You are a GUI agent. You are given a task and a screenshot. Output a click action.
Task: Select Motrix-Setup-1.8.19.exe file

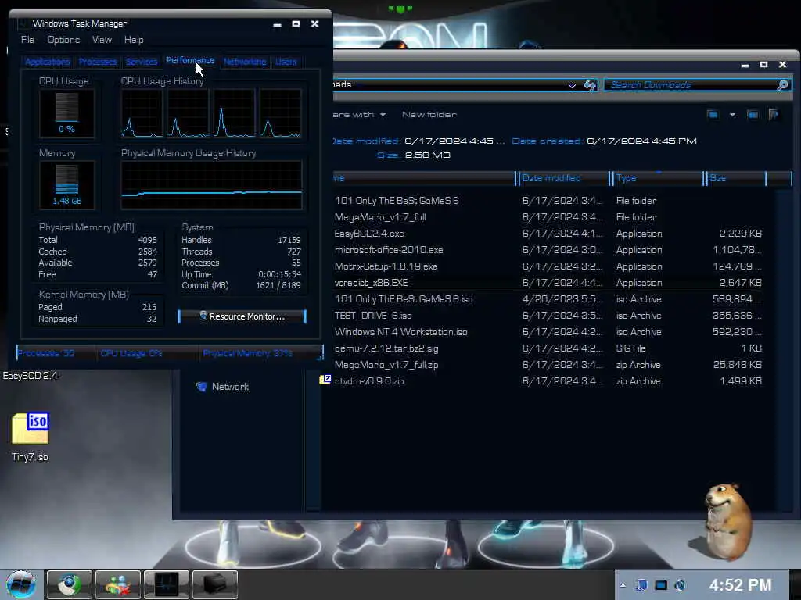point(386,266)
